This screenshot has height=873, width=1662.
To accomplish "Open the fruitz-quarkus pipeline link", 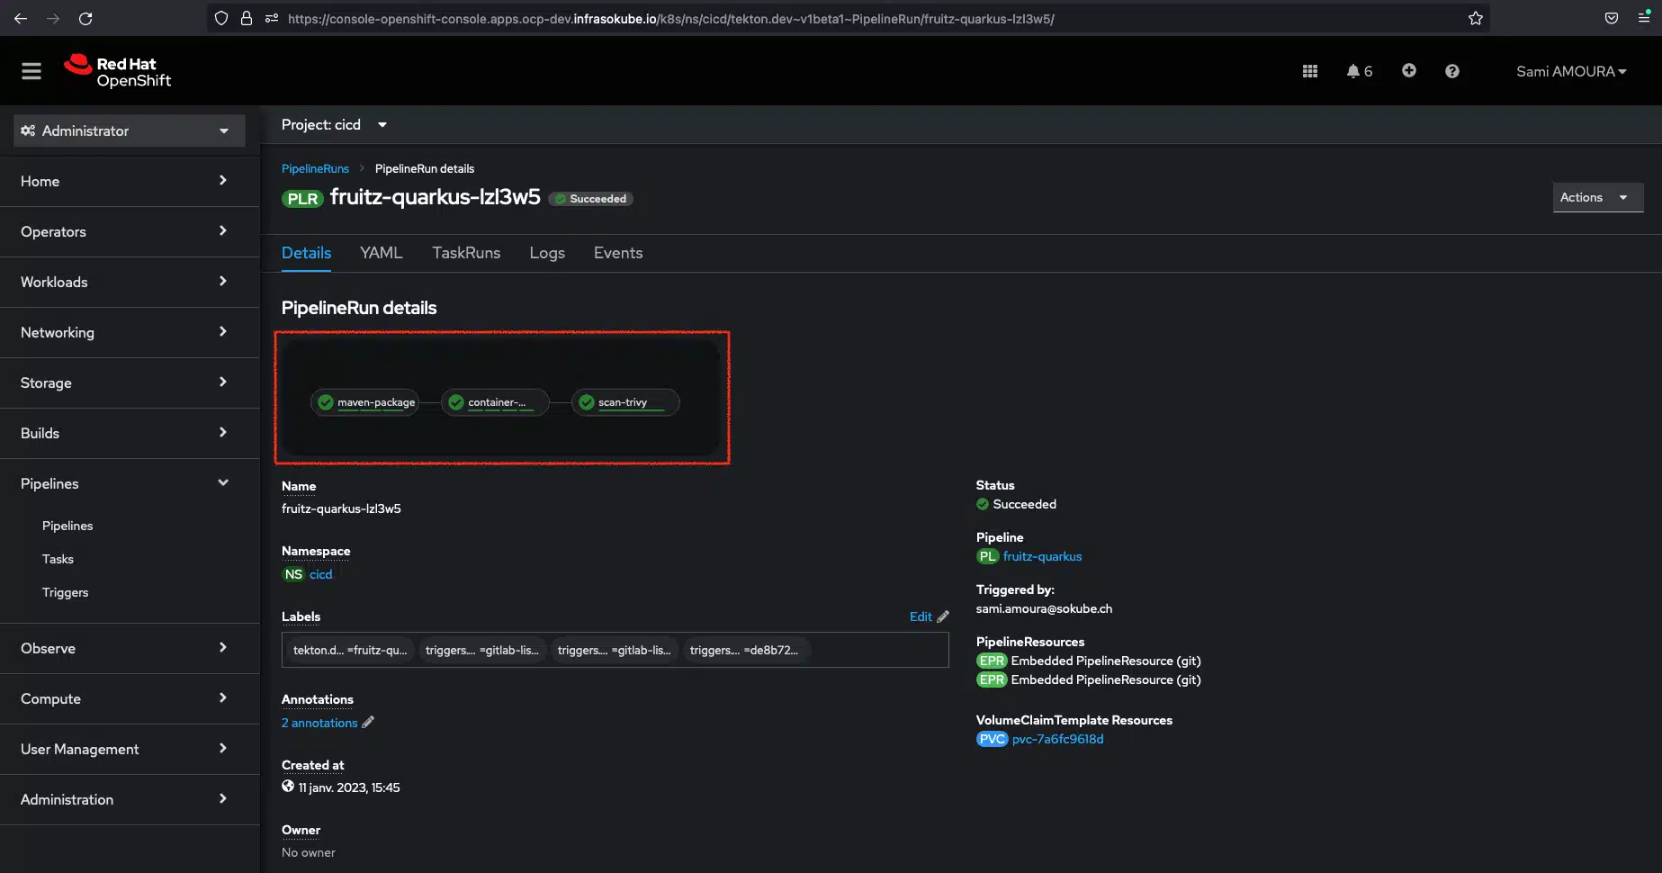I will 1042,556.
